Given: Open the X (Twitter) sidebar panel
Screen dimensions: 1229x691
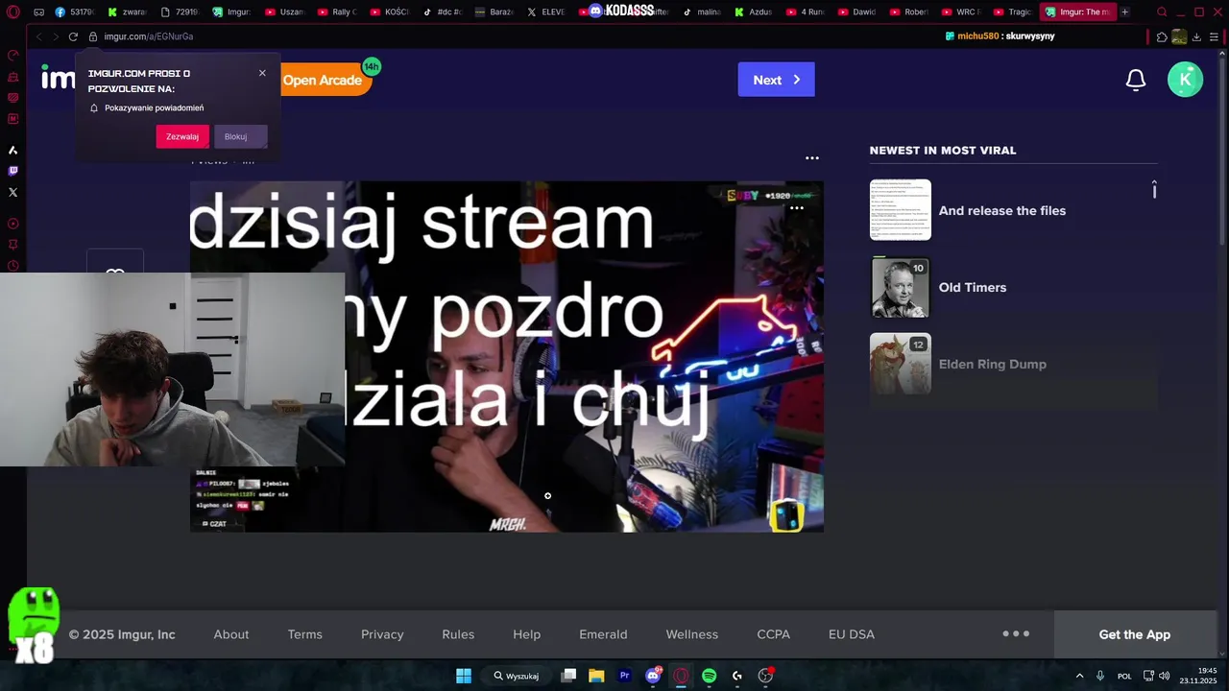Looking at the screenshot, I should point(12,192).
